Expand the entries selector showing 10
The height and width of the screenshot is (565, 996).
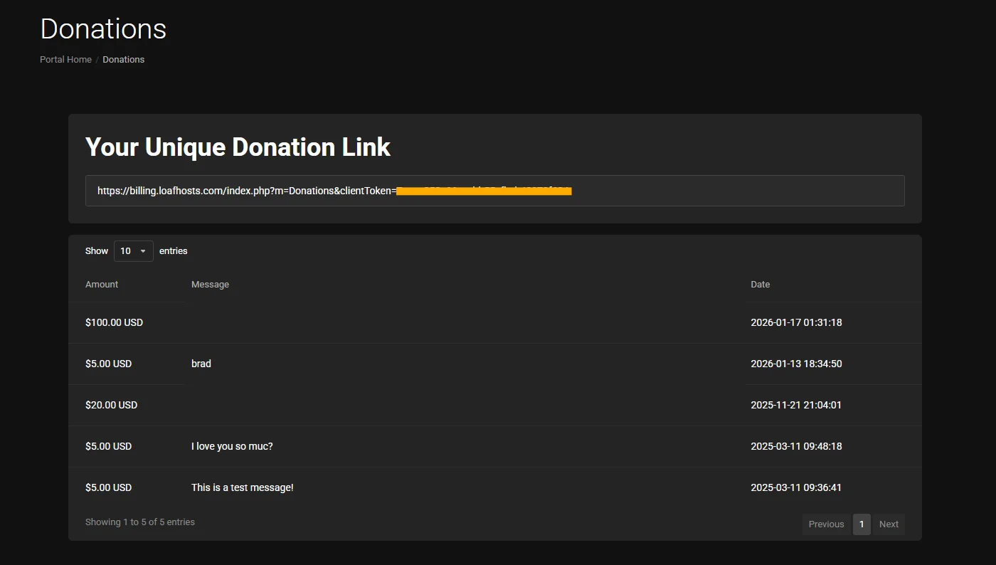pyautogui.click(x=133, y=250)
